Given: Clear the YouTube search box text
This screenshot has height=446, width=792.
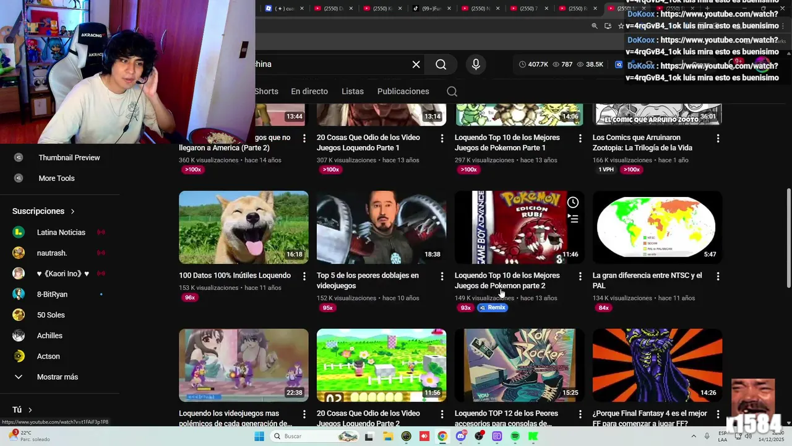Looking at the screenshot, I should (x=416, y=64).
